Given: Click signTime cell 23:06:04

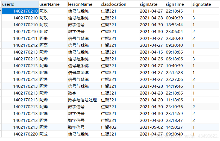Looking at the screenshot, I should (178, 32).
